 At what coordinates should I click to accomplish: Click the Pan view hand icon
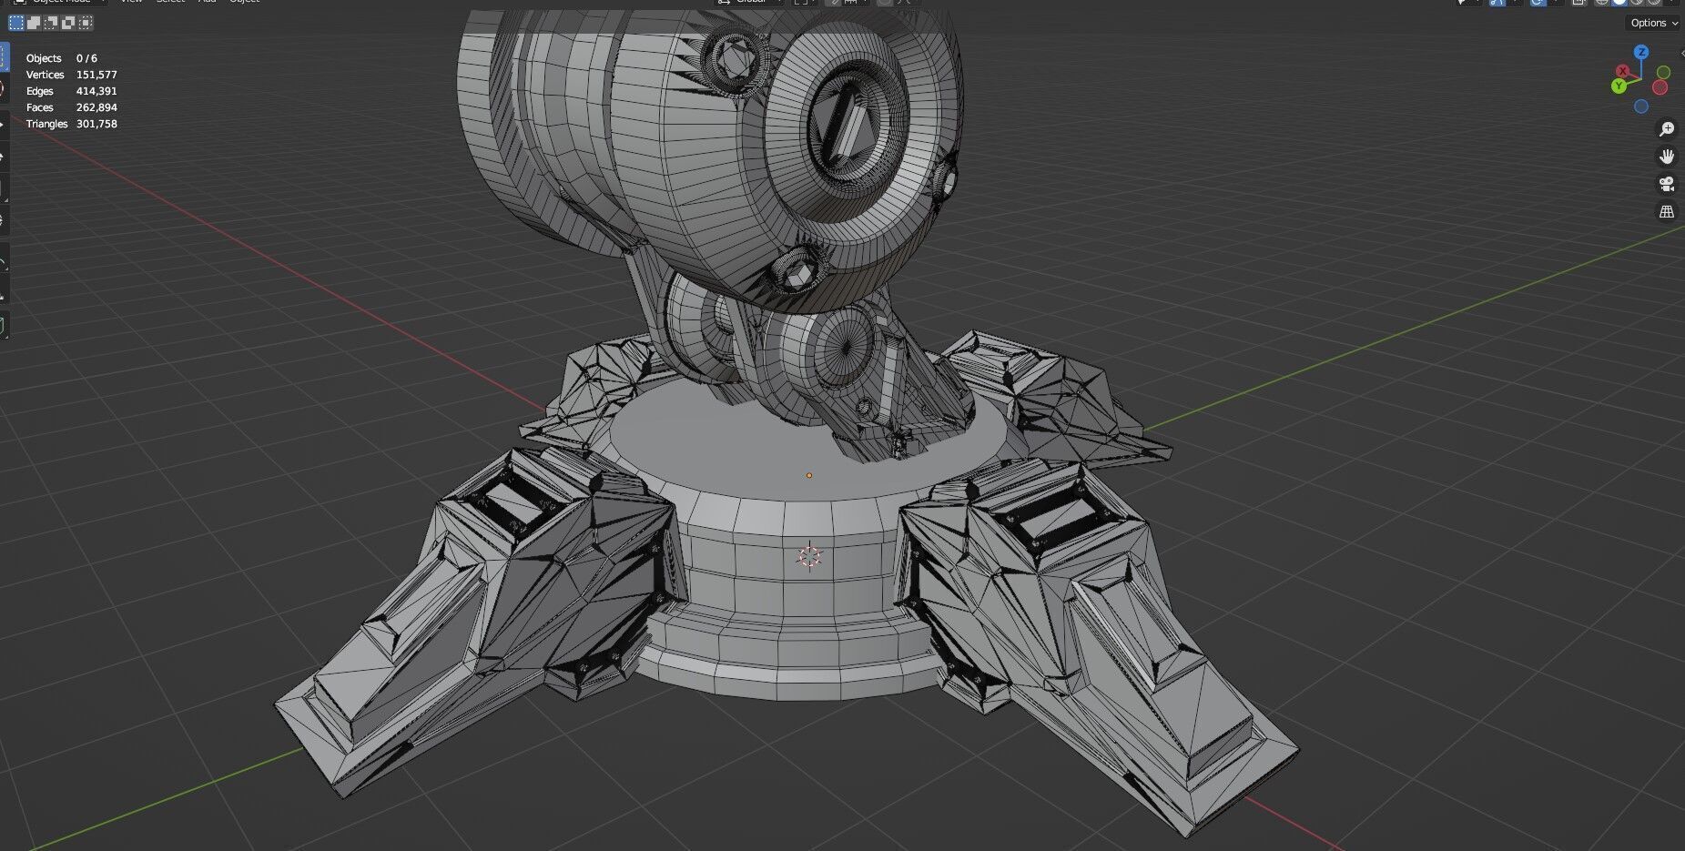click(x=1667, y=157)
